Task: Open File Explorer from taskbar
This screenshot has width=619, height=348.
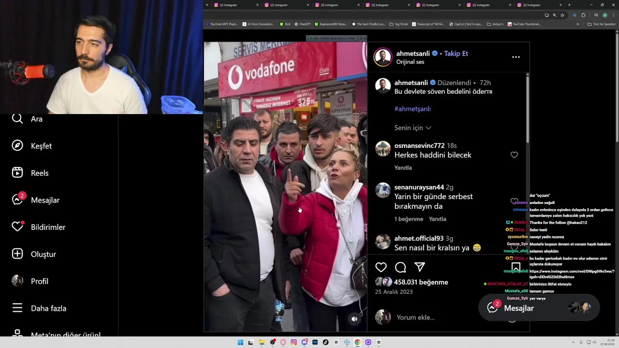Action: tap(262, 342)
